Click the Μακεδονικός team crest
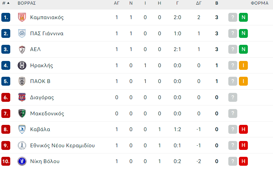Image resolution: width=273 pixels, height=169 pixels. [x=22, y=114]
